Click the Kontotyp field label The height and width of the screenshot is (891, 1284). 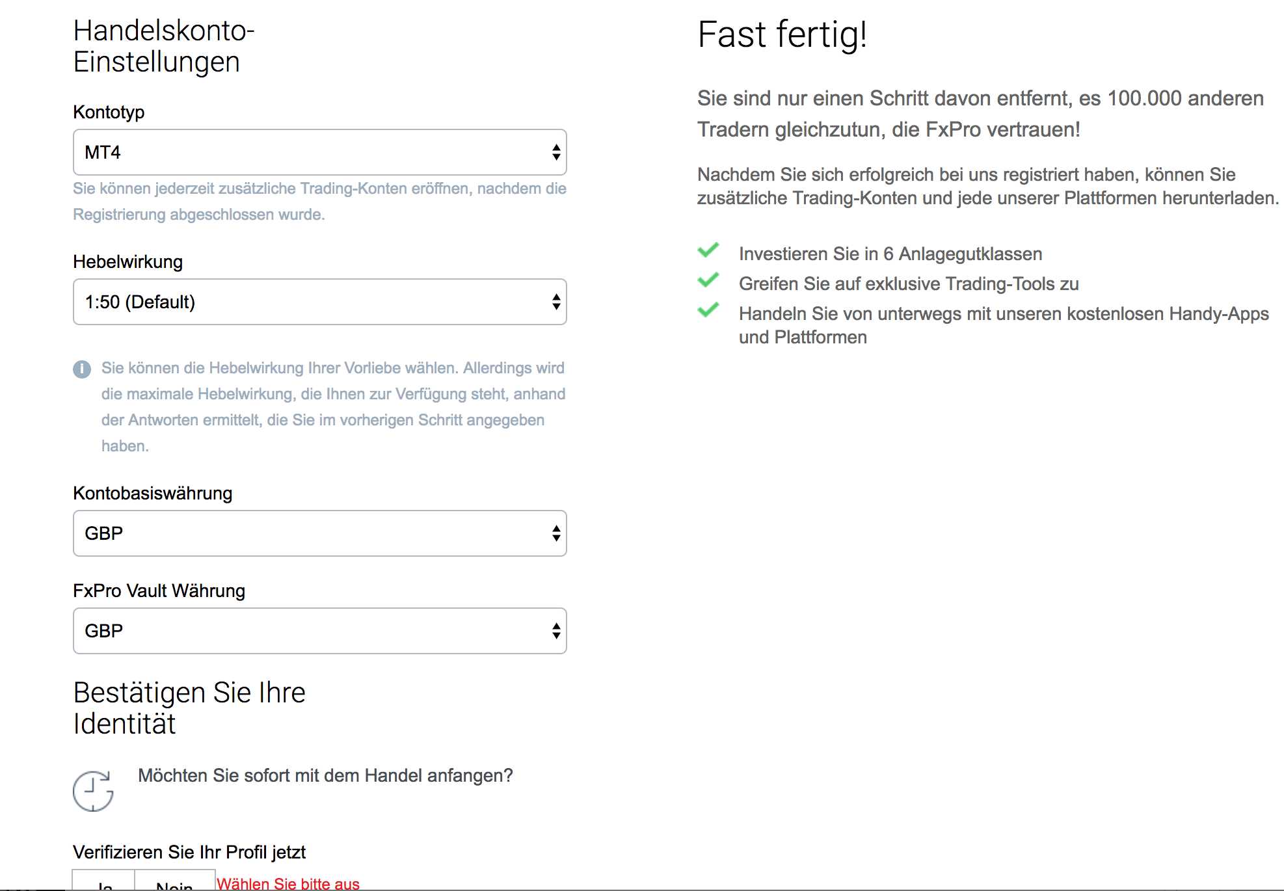click(x=109, y=112)
